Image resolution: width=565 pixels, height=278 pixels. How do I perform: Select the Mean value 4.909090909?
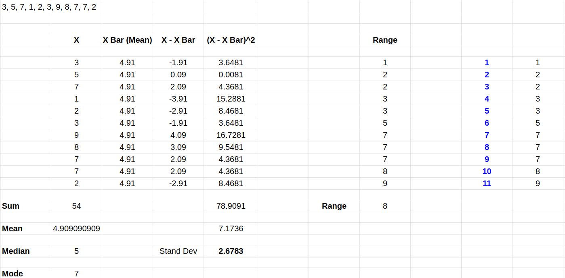(x=76, y=228)
